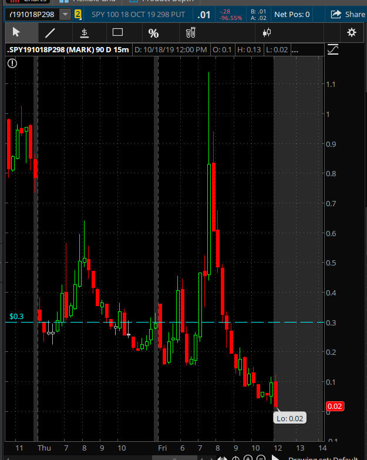The image size is (367, 460).
Task: Open chart settings gear
Action: point(352,32)
